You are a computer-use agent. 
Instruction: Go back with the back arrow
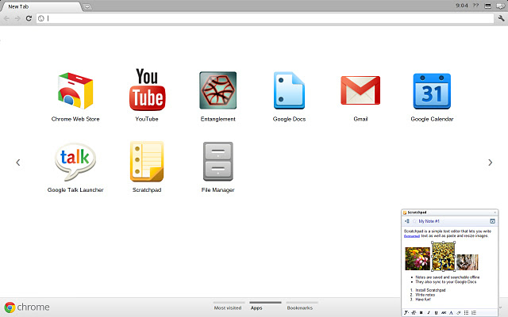[6, 18]
